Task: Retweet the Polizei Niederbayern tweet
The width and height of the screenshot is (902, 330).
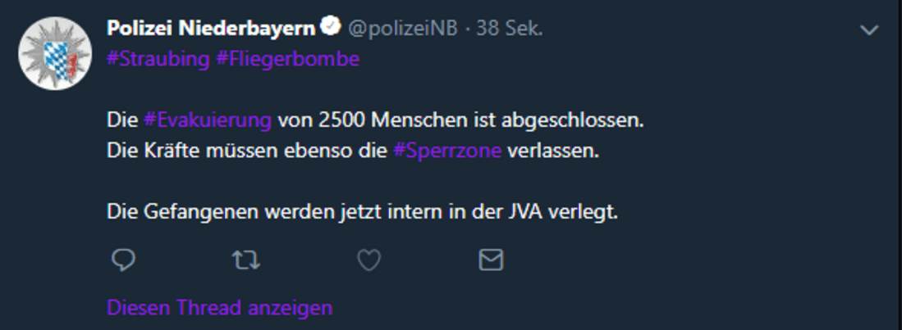Action: point(246,260)
